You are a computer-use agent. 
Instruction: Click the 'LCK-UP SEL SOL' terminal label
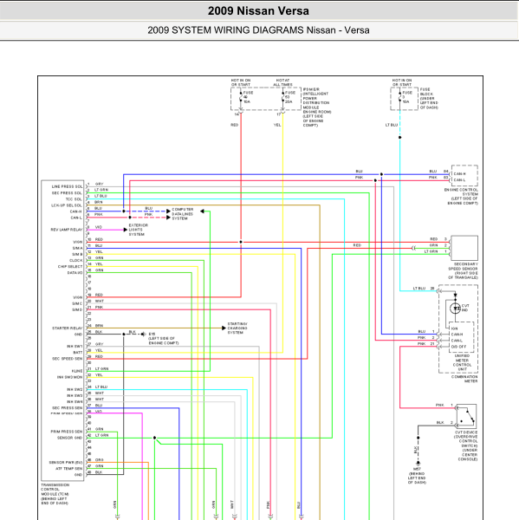(67, 205)
